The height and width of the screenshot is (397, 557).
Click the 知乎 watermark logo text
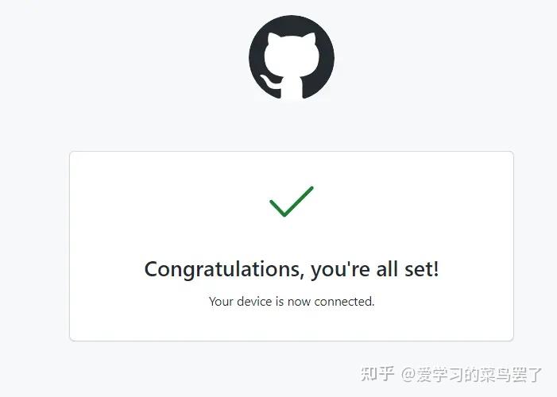pyautogui.click(x=377, y=374)
